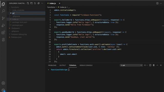Screen dimensions: 164x92
Task: Click line number 15 in the gutter
Action: [x=50, y=42]
